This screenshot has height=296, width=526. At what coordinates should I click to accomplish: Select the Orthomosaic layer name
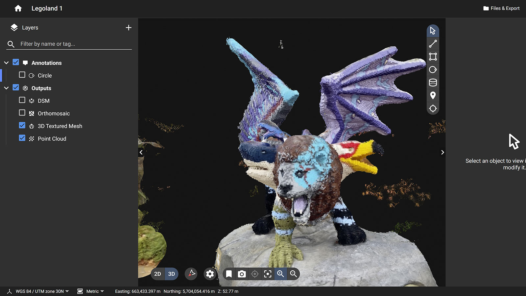click(x=54, y=113)
